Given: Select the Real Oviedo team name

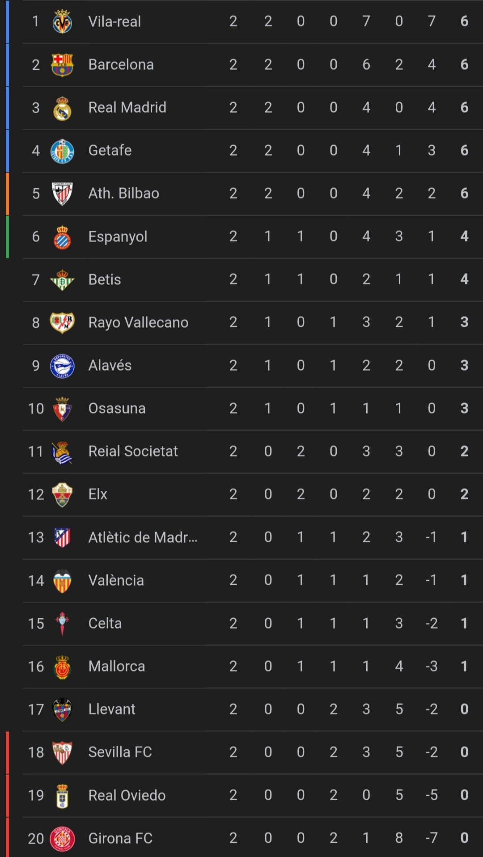Looking at the screenshot, I should 127,795.
